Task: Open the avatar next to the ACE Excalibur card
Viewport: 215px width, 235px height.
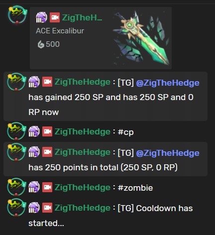Action: click(x=17, y=15)
